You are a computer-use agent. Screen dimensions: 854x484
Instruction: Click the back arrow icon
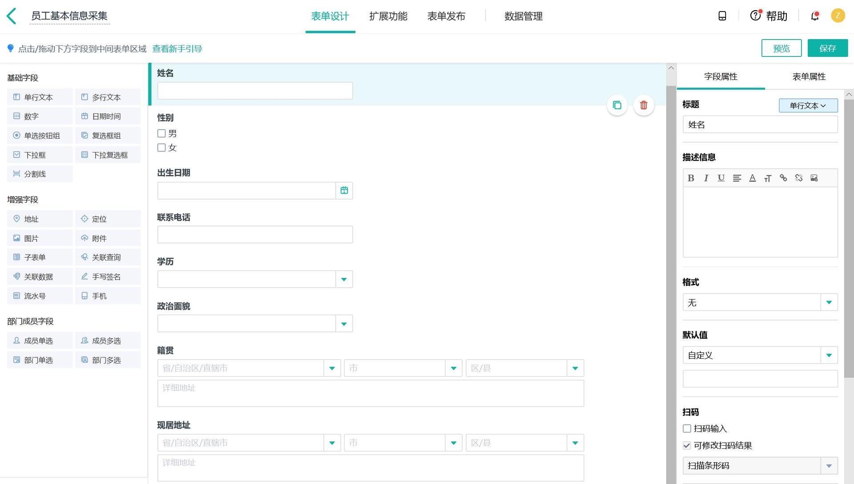[x=12, y=16]
